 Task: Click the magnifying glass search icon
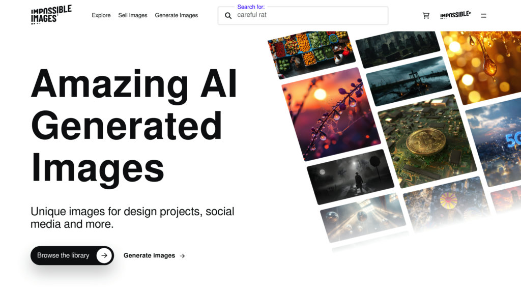pos(228,16)
